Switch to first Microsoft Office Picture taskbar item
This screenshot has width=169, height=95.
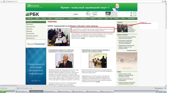[x=64, y=92]
